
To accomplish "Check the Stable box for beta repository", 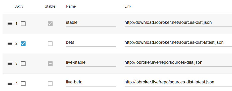I will [x=50, y=44].
